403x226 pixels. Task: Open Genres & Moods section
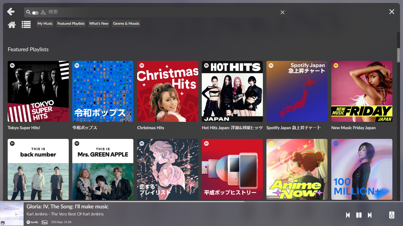[126, 24]
